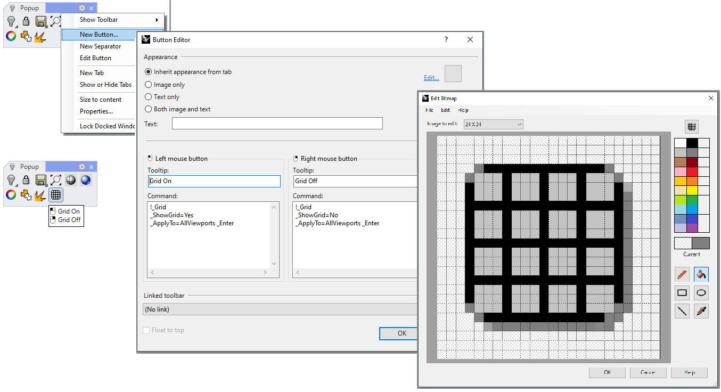Click the lightbulb icon in Popup toolbar with the grid button
This screenshot has width=721, height=392.
pyautogui.click(x=11, y=181)
